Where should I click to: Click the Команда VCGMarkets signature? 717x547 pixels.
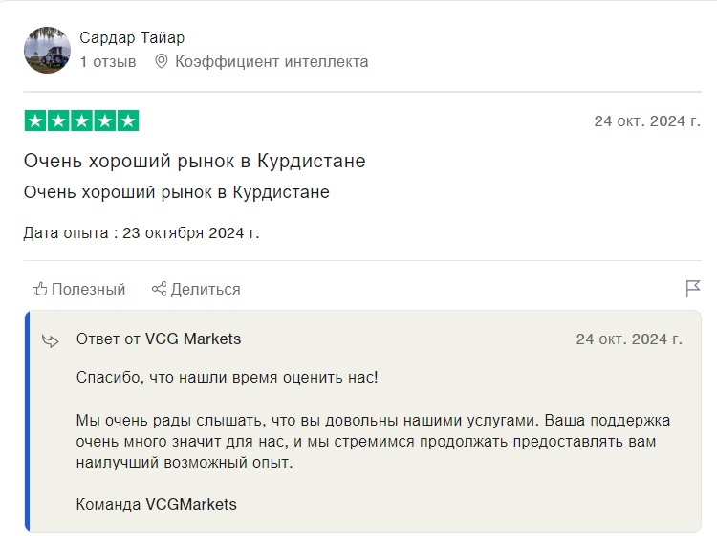pyautogui.click(x=157, y=505)
